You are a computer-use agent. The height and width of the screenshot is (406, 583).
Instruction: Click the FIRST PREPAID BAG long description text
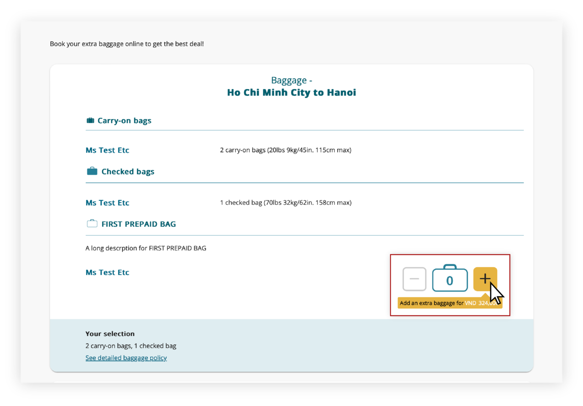pos(146,248)
